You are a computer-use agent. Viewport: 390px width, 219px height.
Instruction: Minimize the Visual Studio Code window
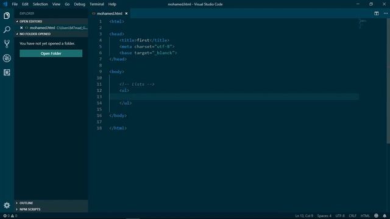[358, 4]
